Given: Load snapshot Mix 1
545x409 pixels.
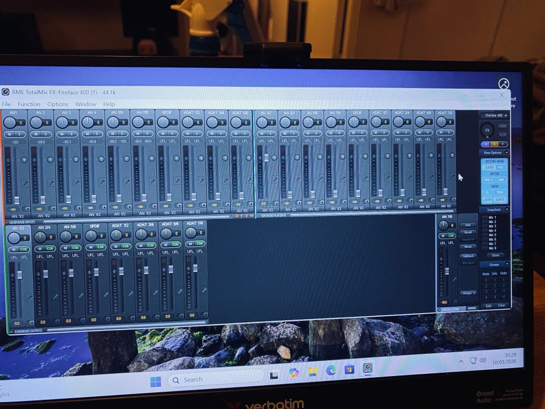Looking at the screenshot, I should click(492, 218).
